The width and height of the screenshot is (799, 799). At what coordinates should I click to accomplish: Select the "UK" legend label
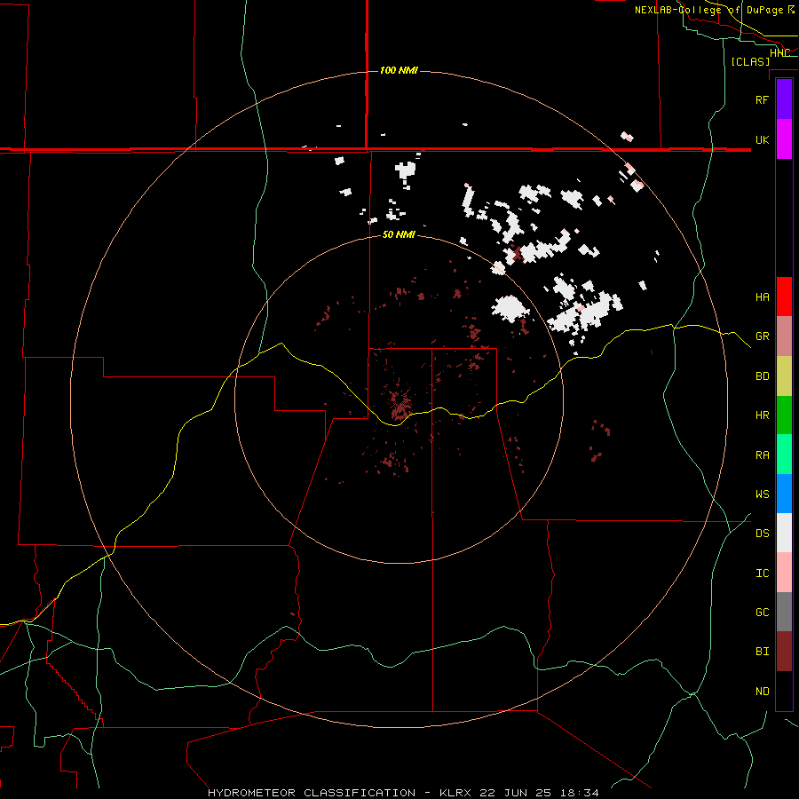click(x=763, y=139)
